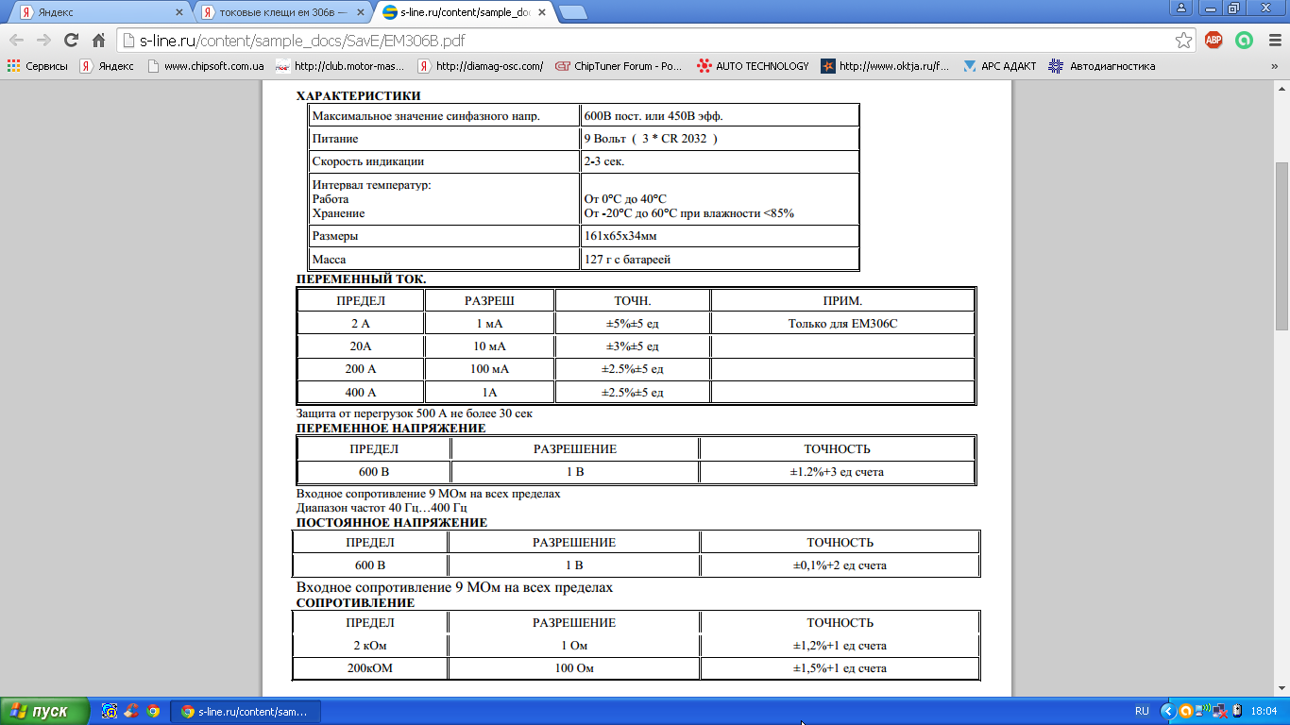Open the Windows пуск Start button

[x=44, y=711]
